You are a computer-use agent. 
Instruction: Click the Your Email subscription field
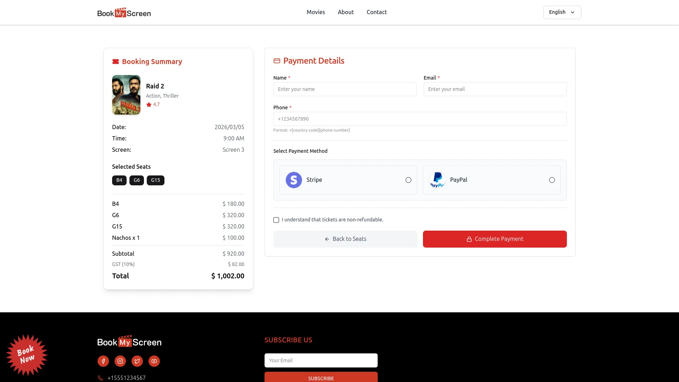321,360
